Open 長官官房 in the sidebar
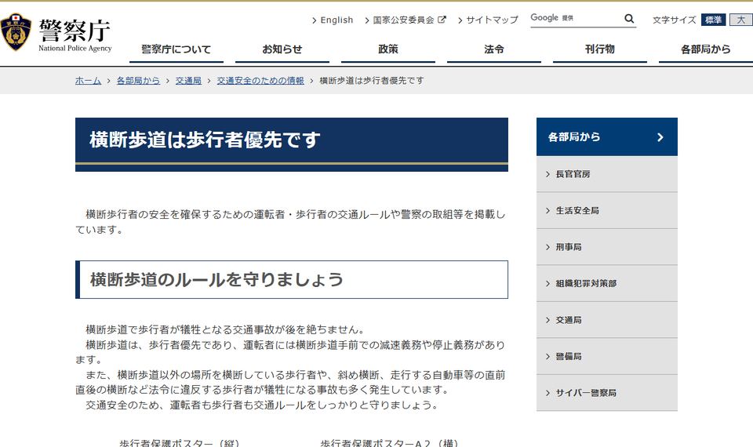Viewport: 753px width, 447px height. point(607,174)
